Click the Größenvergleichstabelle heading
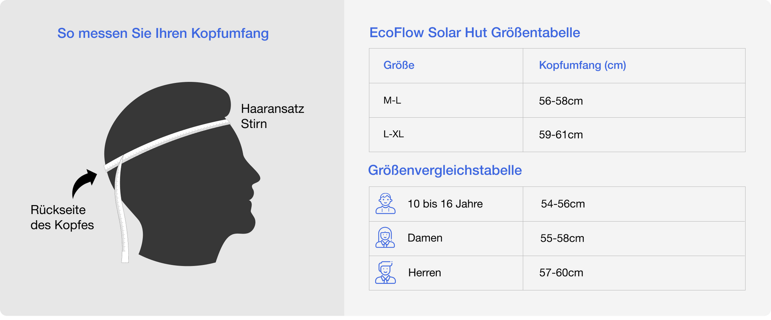 pyautogui.click(x=445, y=170)
